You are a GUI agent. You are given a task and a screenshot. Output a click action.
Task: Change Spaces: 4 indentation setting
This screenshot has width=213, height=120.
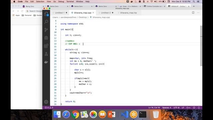coord(167,108)
